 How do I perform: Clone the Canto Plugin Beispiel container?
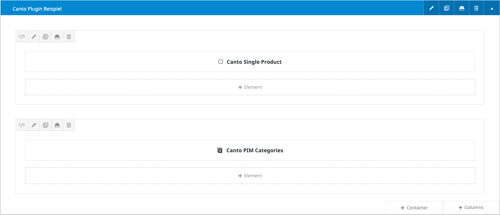[446, 8]
